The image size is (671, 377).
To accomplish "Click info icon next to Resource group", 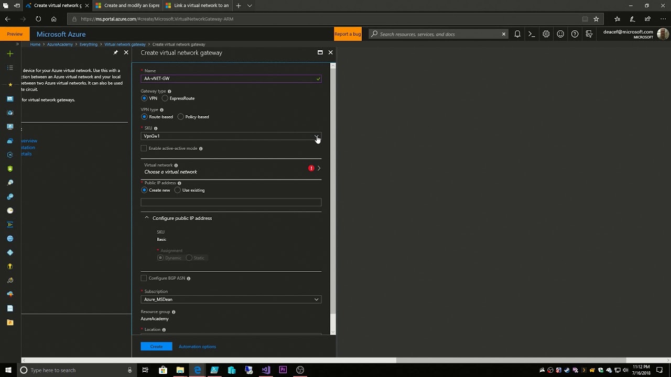I will (x=174, y=312).
